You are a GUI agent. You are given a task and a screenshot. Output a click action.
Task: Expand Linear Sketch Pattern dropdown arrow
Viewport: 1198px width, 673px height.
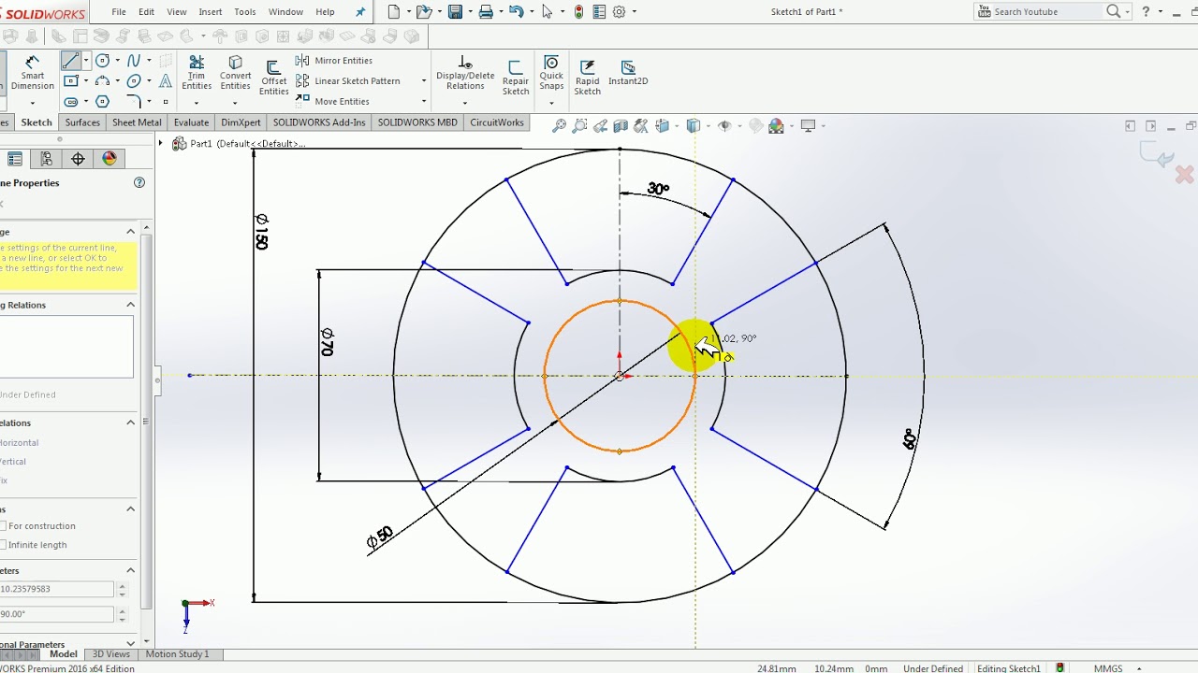click(424, 81)
